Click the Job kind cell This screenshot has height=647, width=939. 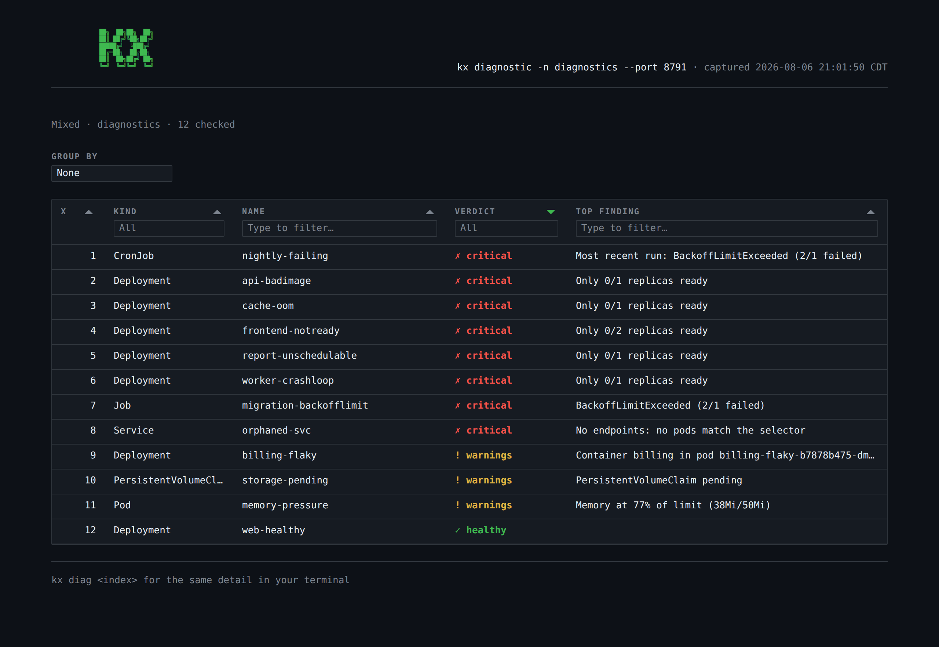pyautogui.click(x=122, y=406)
